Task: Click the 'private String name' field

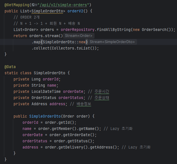Action: 36,85
